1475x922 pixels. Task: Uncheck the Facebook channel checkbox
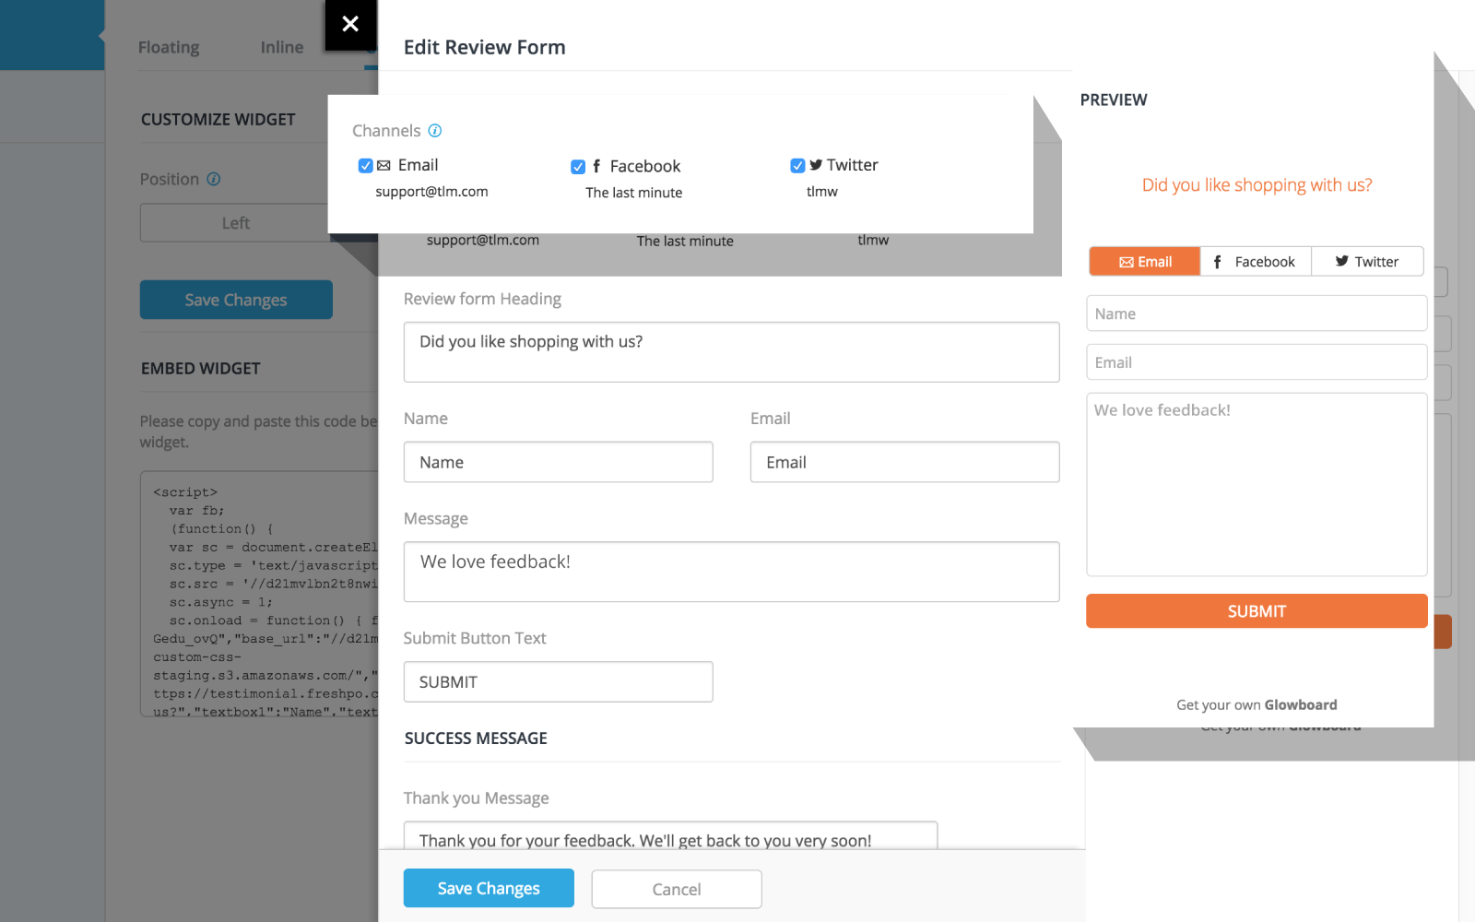click(578, 167)
